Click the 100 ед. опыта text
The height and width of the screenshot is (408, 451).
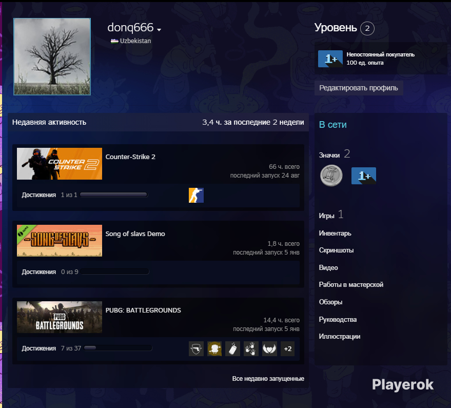pos(365,63)
